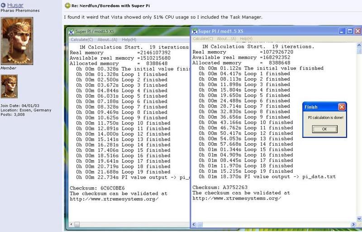Image resolution: width=362 pixels, height=232 pixels.
Task: Click the vertical scrollbar down arrow in right window
Action: tap(359, 218)
